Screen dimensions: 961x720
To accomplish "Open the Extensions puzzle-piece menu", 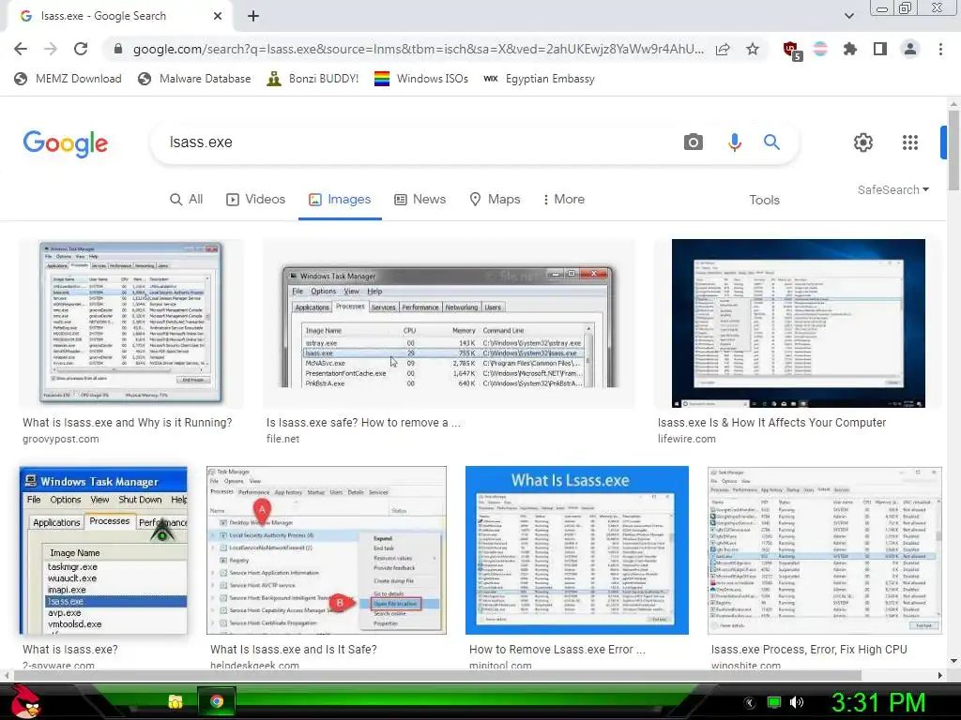I will click(x=850, y=49).
